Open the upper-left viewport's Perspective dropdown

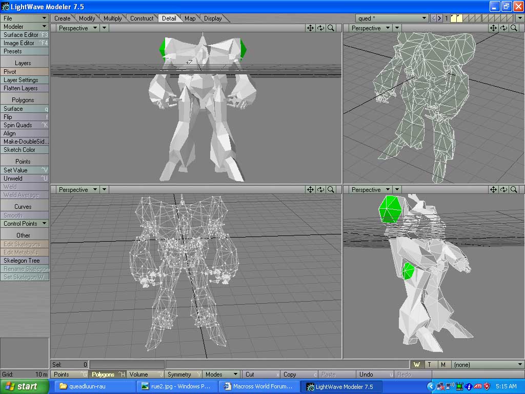click(x=77, y=28)
